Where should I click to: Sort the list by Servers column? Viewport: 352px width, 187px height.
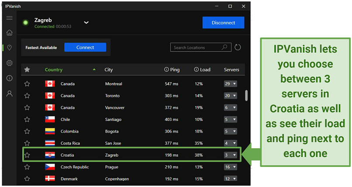231,70
